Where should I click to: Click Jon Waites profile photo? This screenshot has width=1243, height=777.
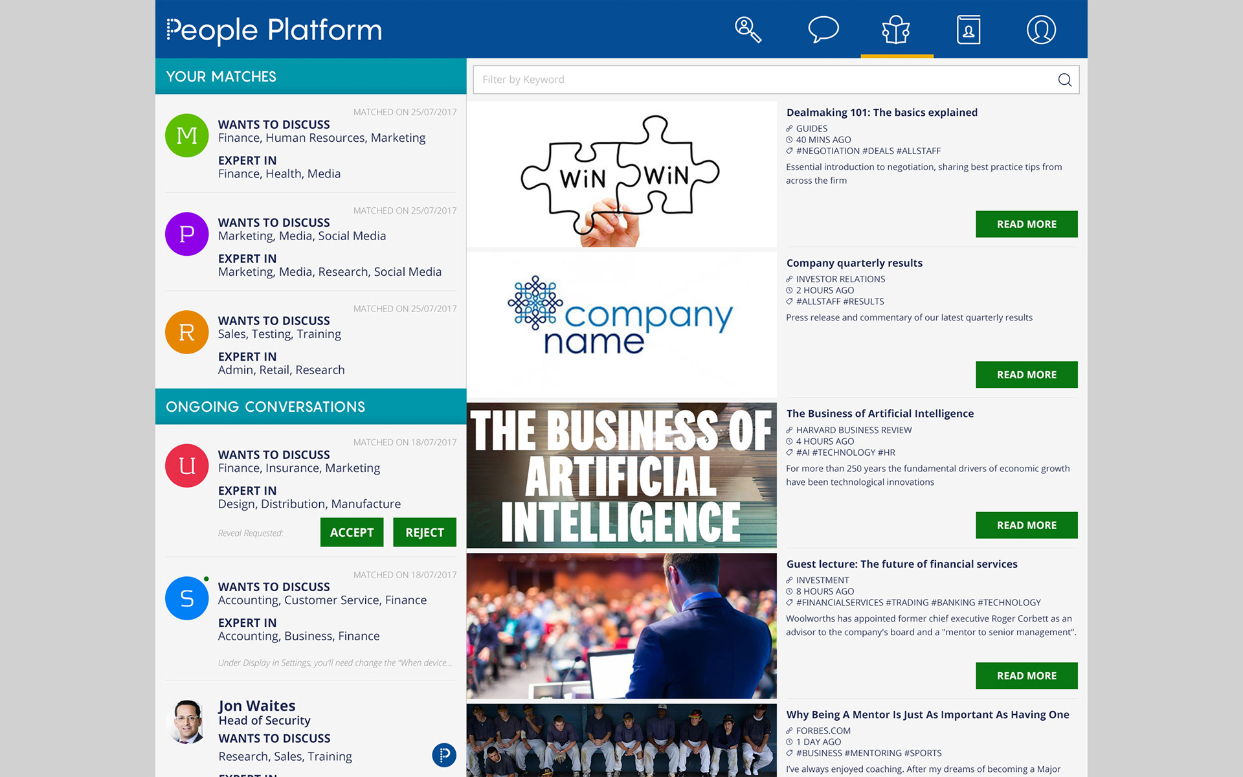click(x=186, y=721)
